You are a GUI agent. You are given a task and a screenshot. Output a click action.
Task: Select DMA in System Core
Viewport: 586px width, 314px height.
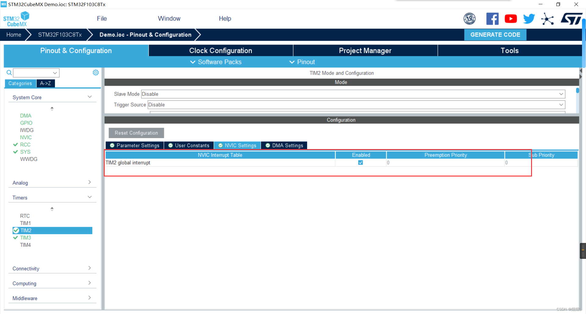26,116
